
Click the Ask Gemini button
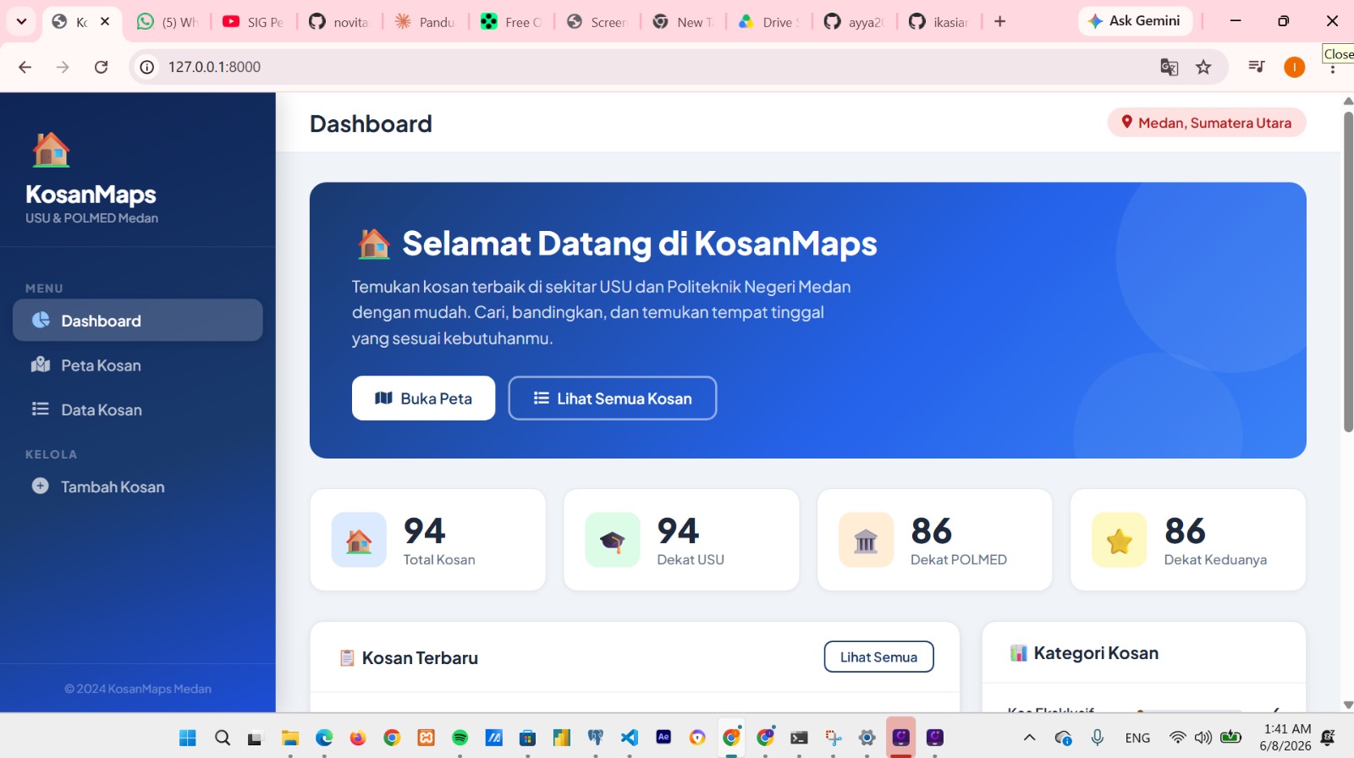pos(1135,21)
